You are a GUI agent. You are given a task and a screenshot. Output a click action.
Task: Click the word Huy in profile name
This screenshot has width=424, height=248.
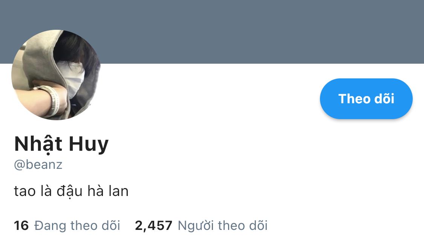89,145
